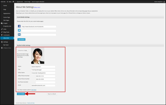
Task: Open Appearance from the top admin bar
Action: (20, 2)
